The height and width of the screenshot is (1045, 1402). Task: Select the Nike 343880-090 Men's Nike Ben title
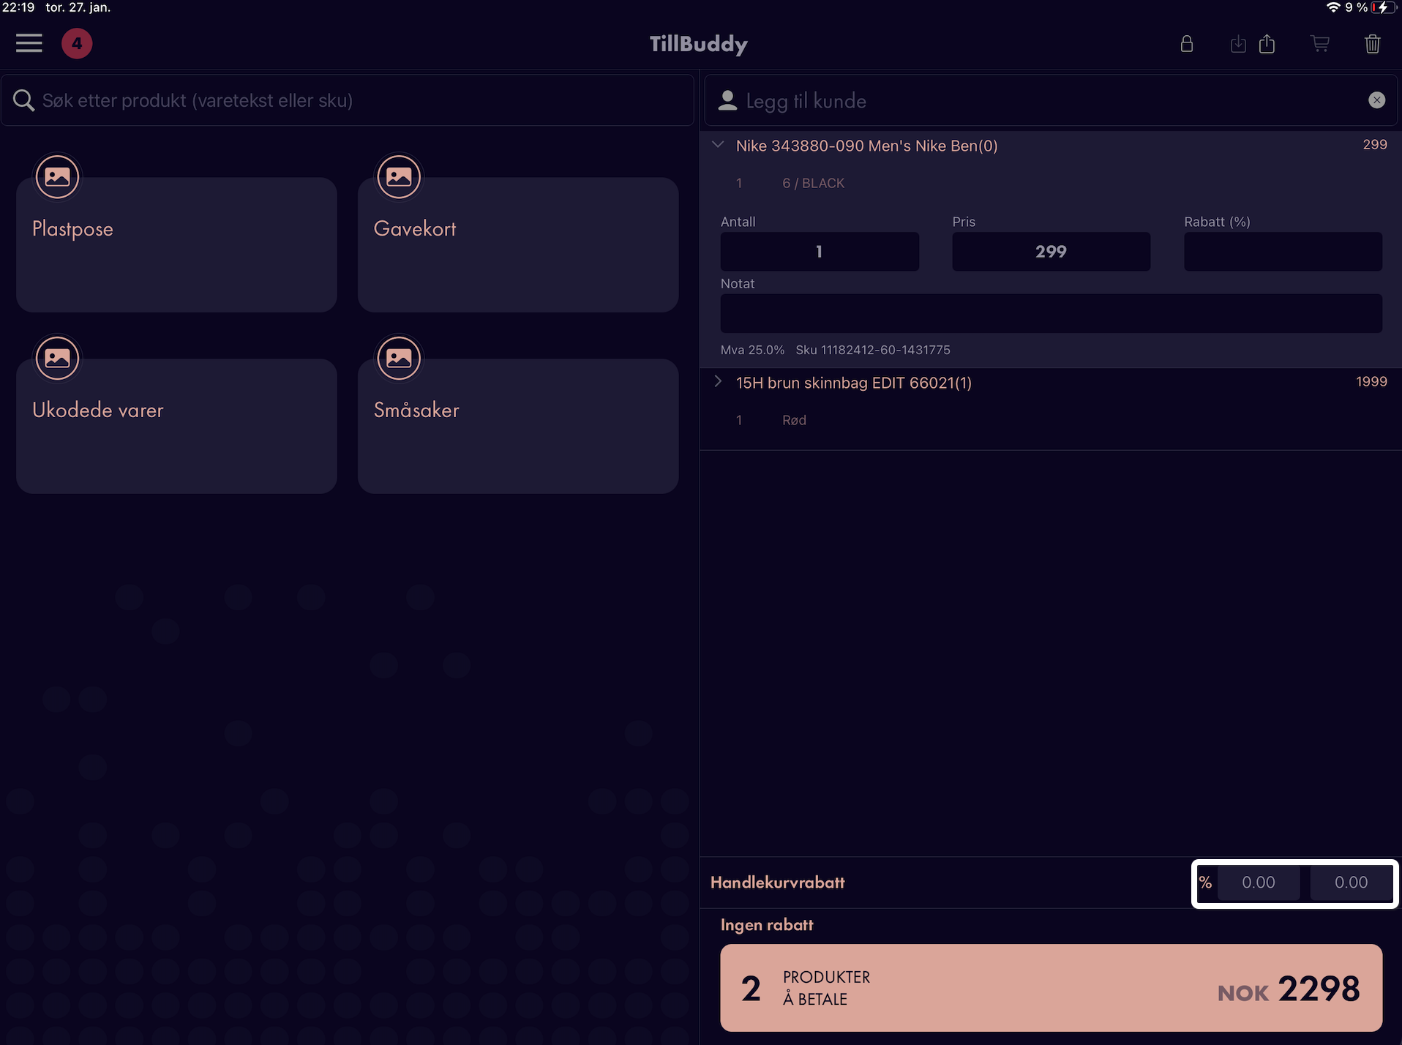point(866,146)
